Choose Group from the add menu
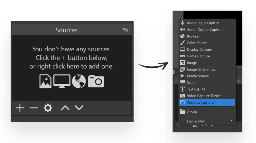Viewport: 256px width, 143px height. (207, 112)
